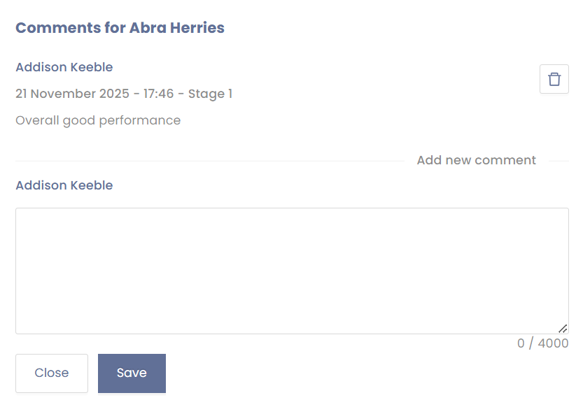The image size is (583, 414).
Task: Click the 'Add new comment' divider label
Action: pyautogui.click(x=476, y=160)
